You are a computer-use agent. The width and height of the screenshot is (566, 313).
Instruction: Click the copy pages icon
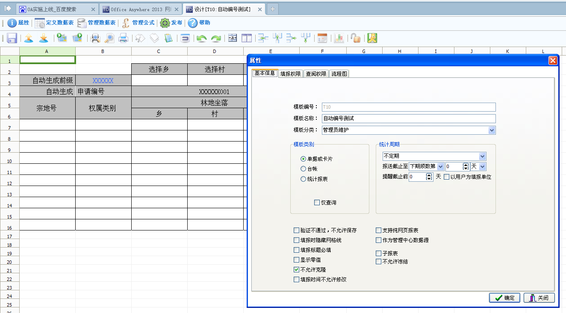tap(154, 38)
